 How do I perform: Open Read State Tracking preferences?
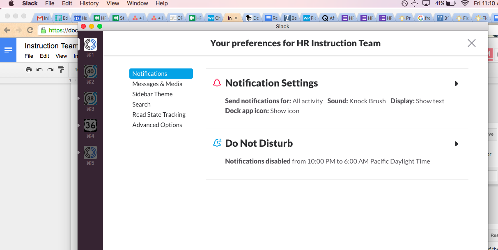(159, 115)
